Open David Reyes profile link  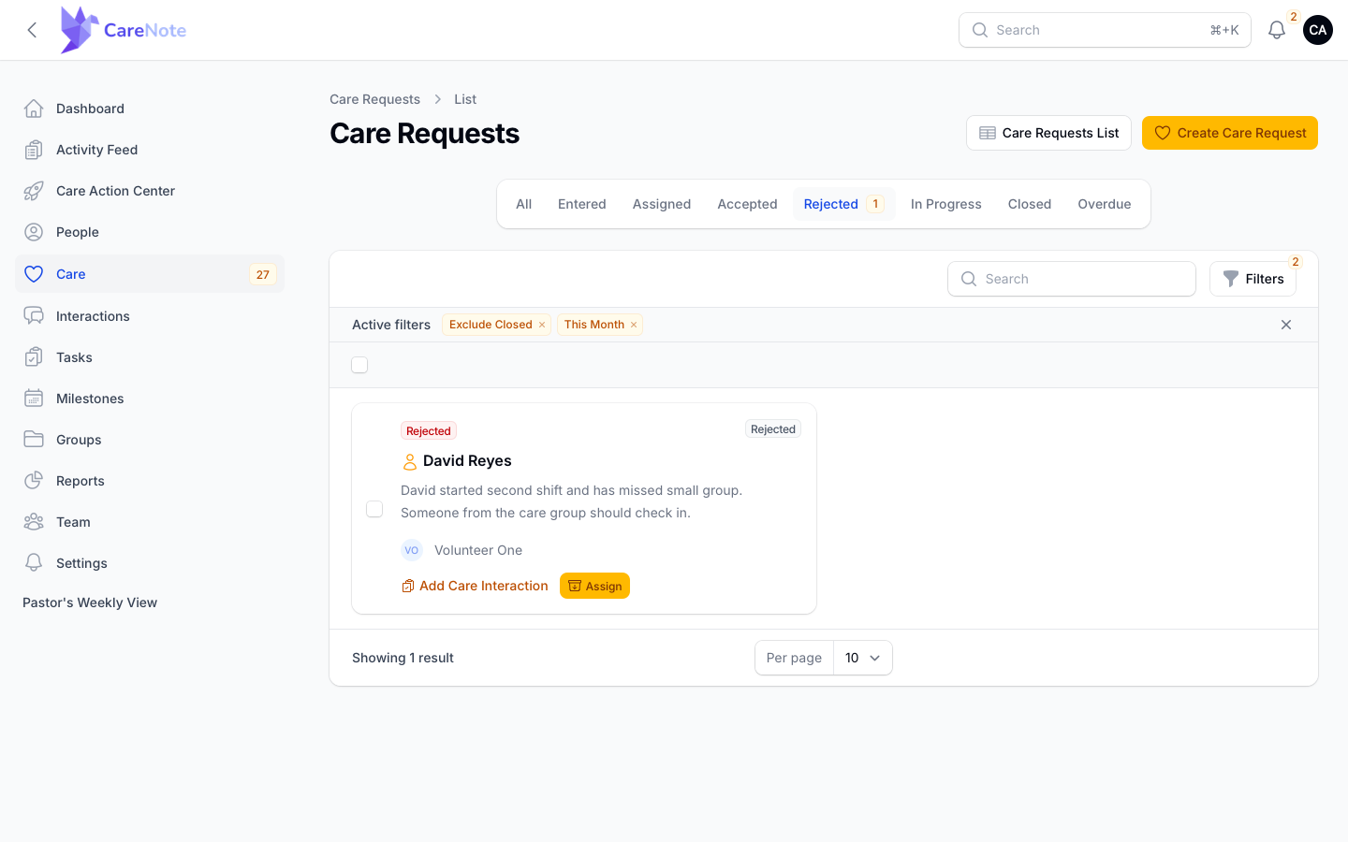(467, 460)
